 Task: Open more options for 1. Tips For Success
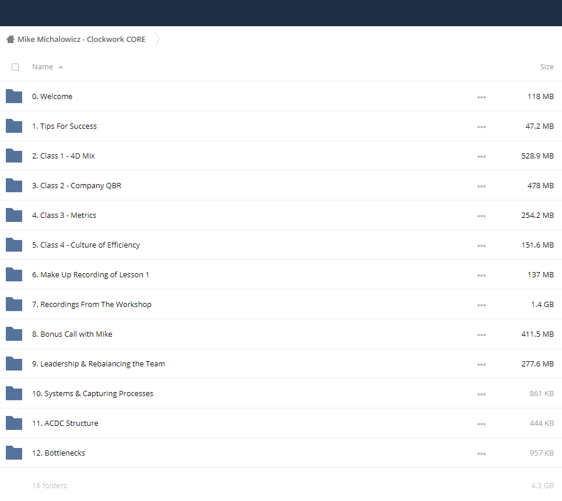[x=482, y=127]
